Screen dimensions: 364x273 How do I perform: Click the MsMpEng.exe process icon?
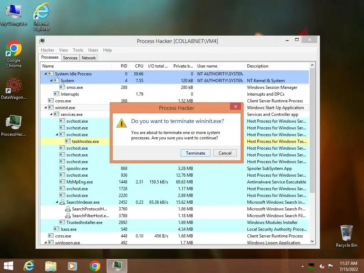(x=62, y=182)
